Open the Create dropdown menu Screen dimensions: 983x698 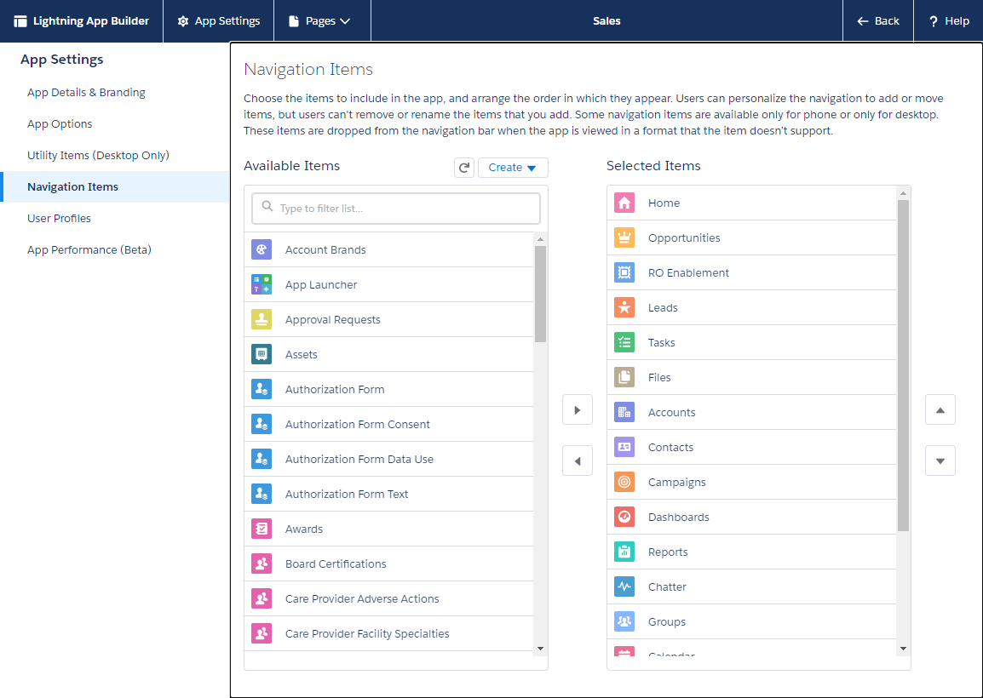coord(513,168)
